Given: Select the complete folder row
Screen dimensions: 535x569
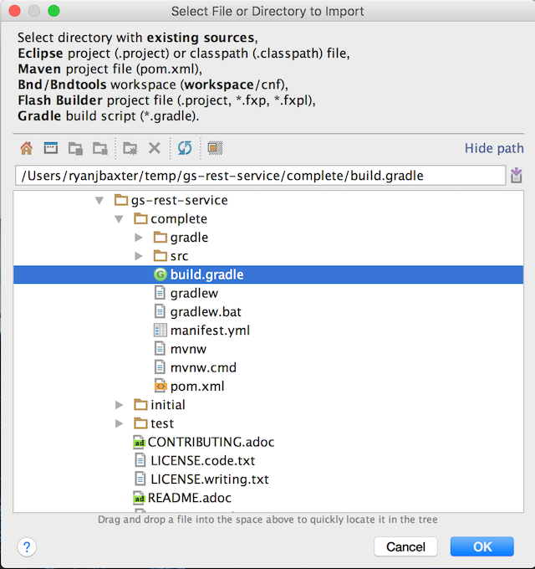Looking at the screenshot, I should pyautogui.click(x=268, y=219).
